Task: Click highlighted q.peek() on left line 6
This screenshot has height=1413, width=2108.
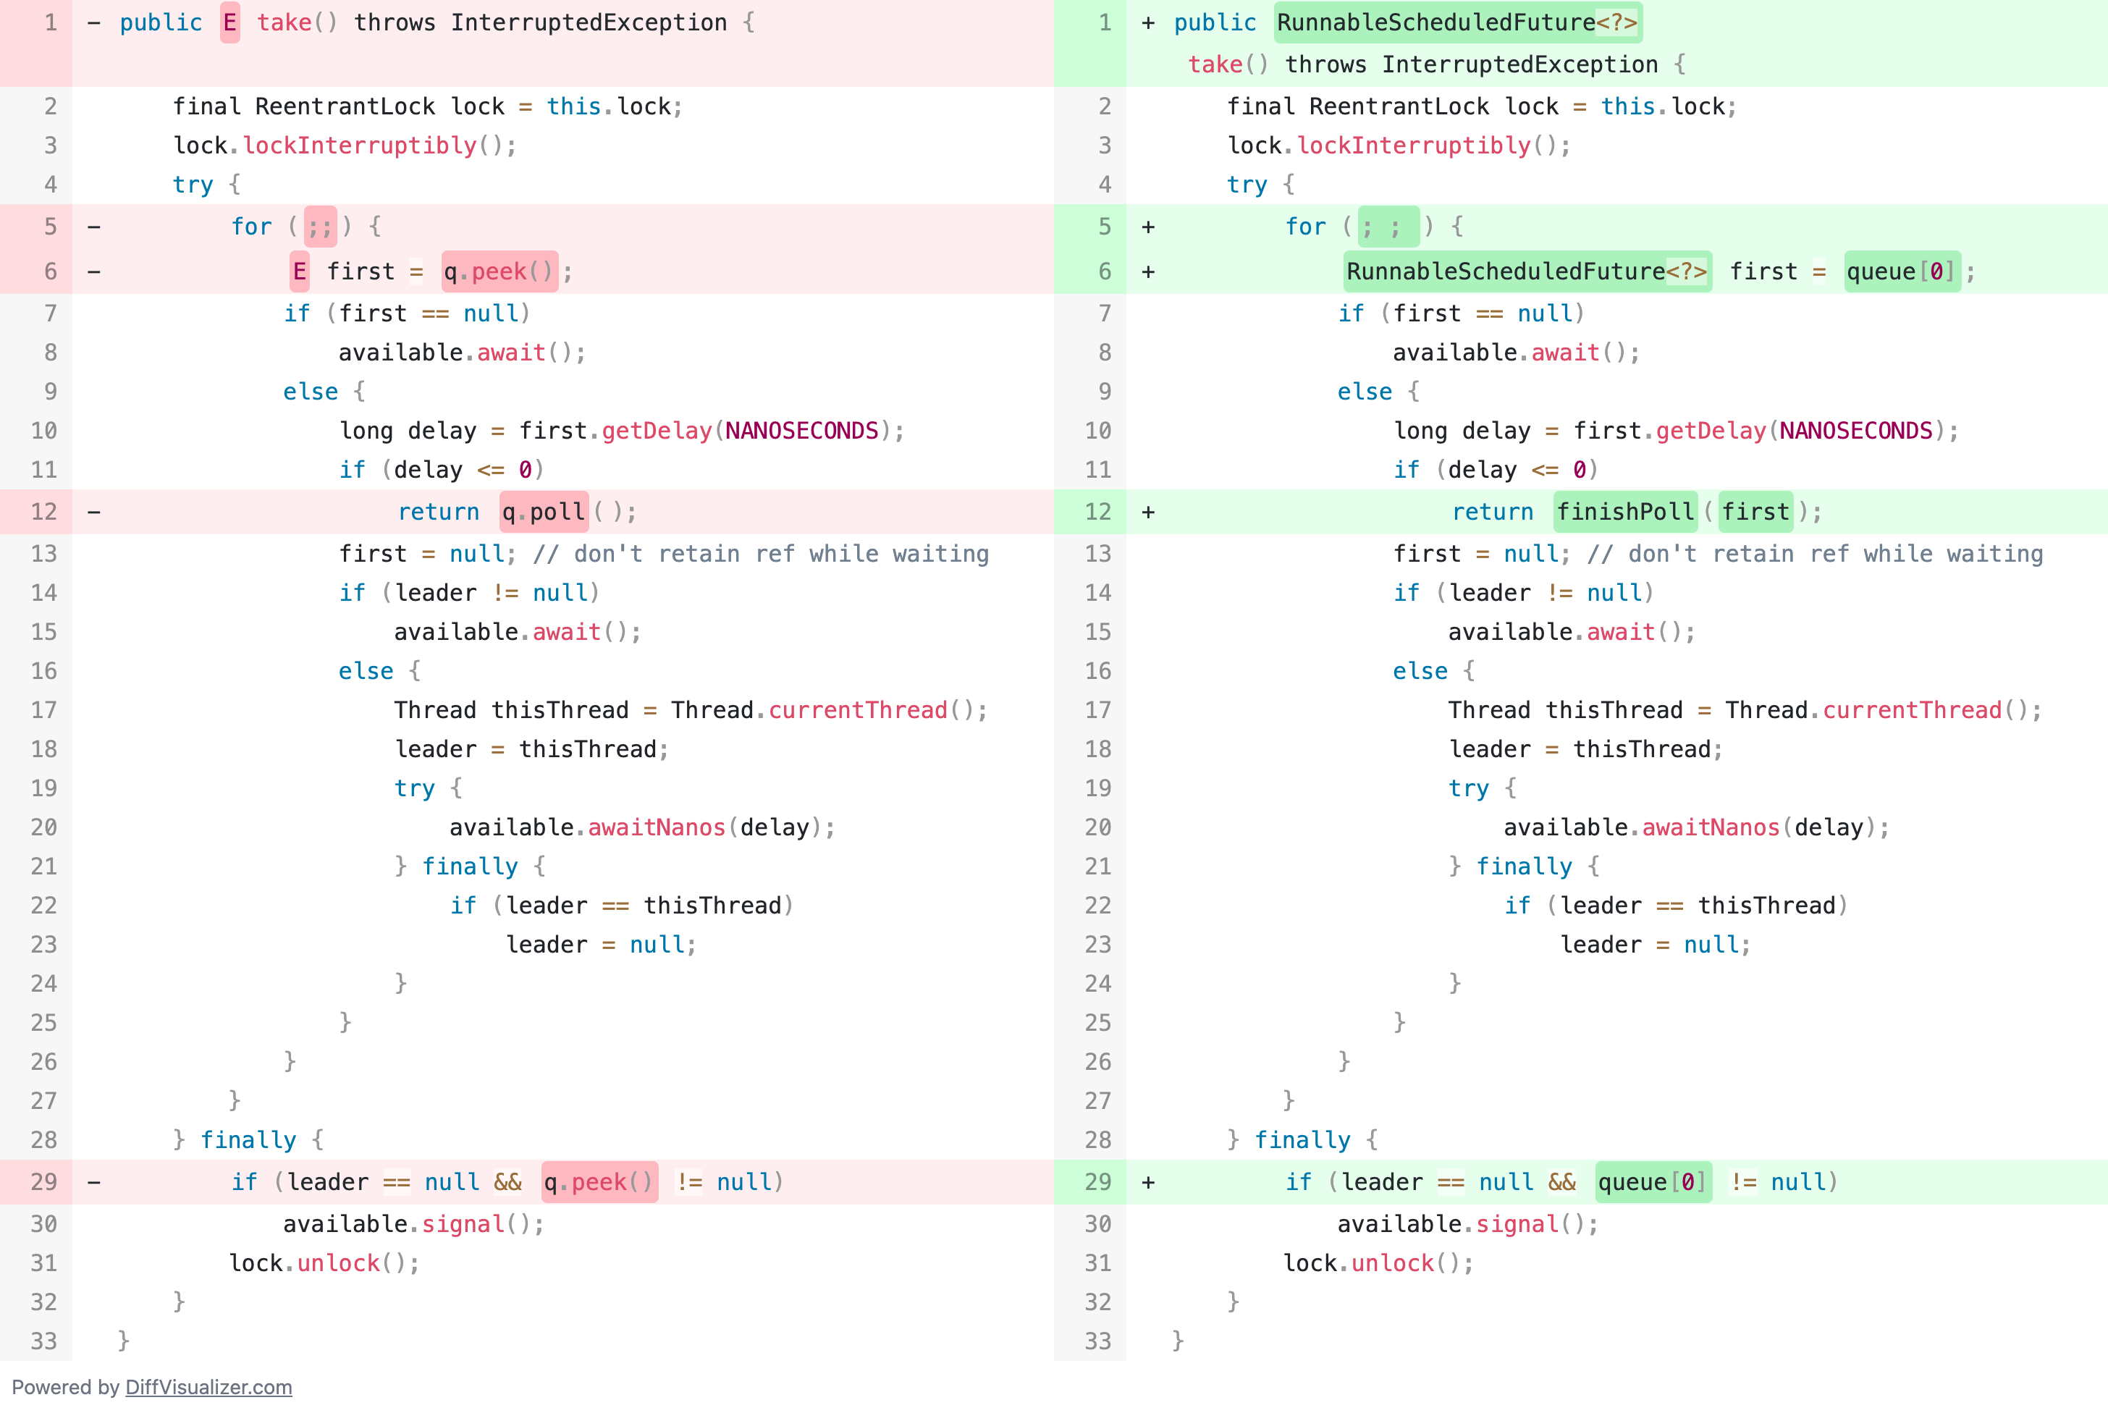Action: [499, 271]
